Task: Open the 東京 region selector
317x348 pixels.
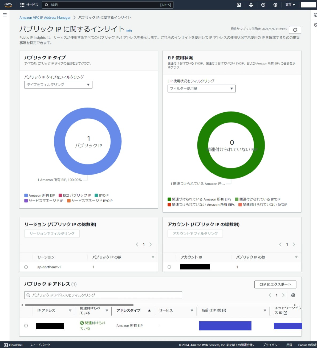Action: [x=290, y=5]
